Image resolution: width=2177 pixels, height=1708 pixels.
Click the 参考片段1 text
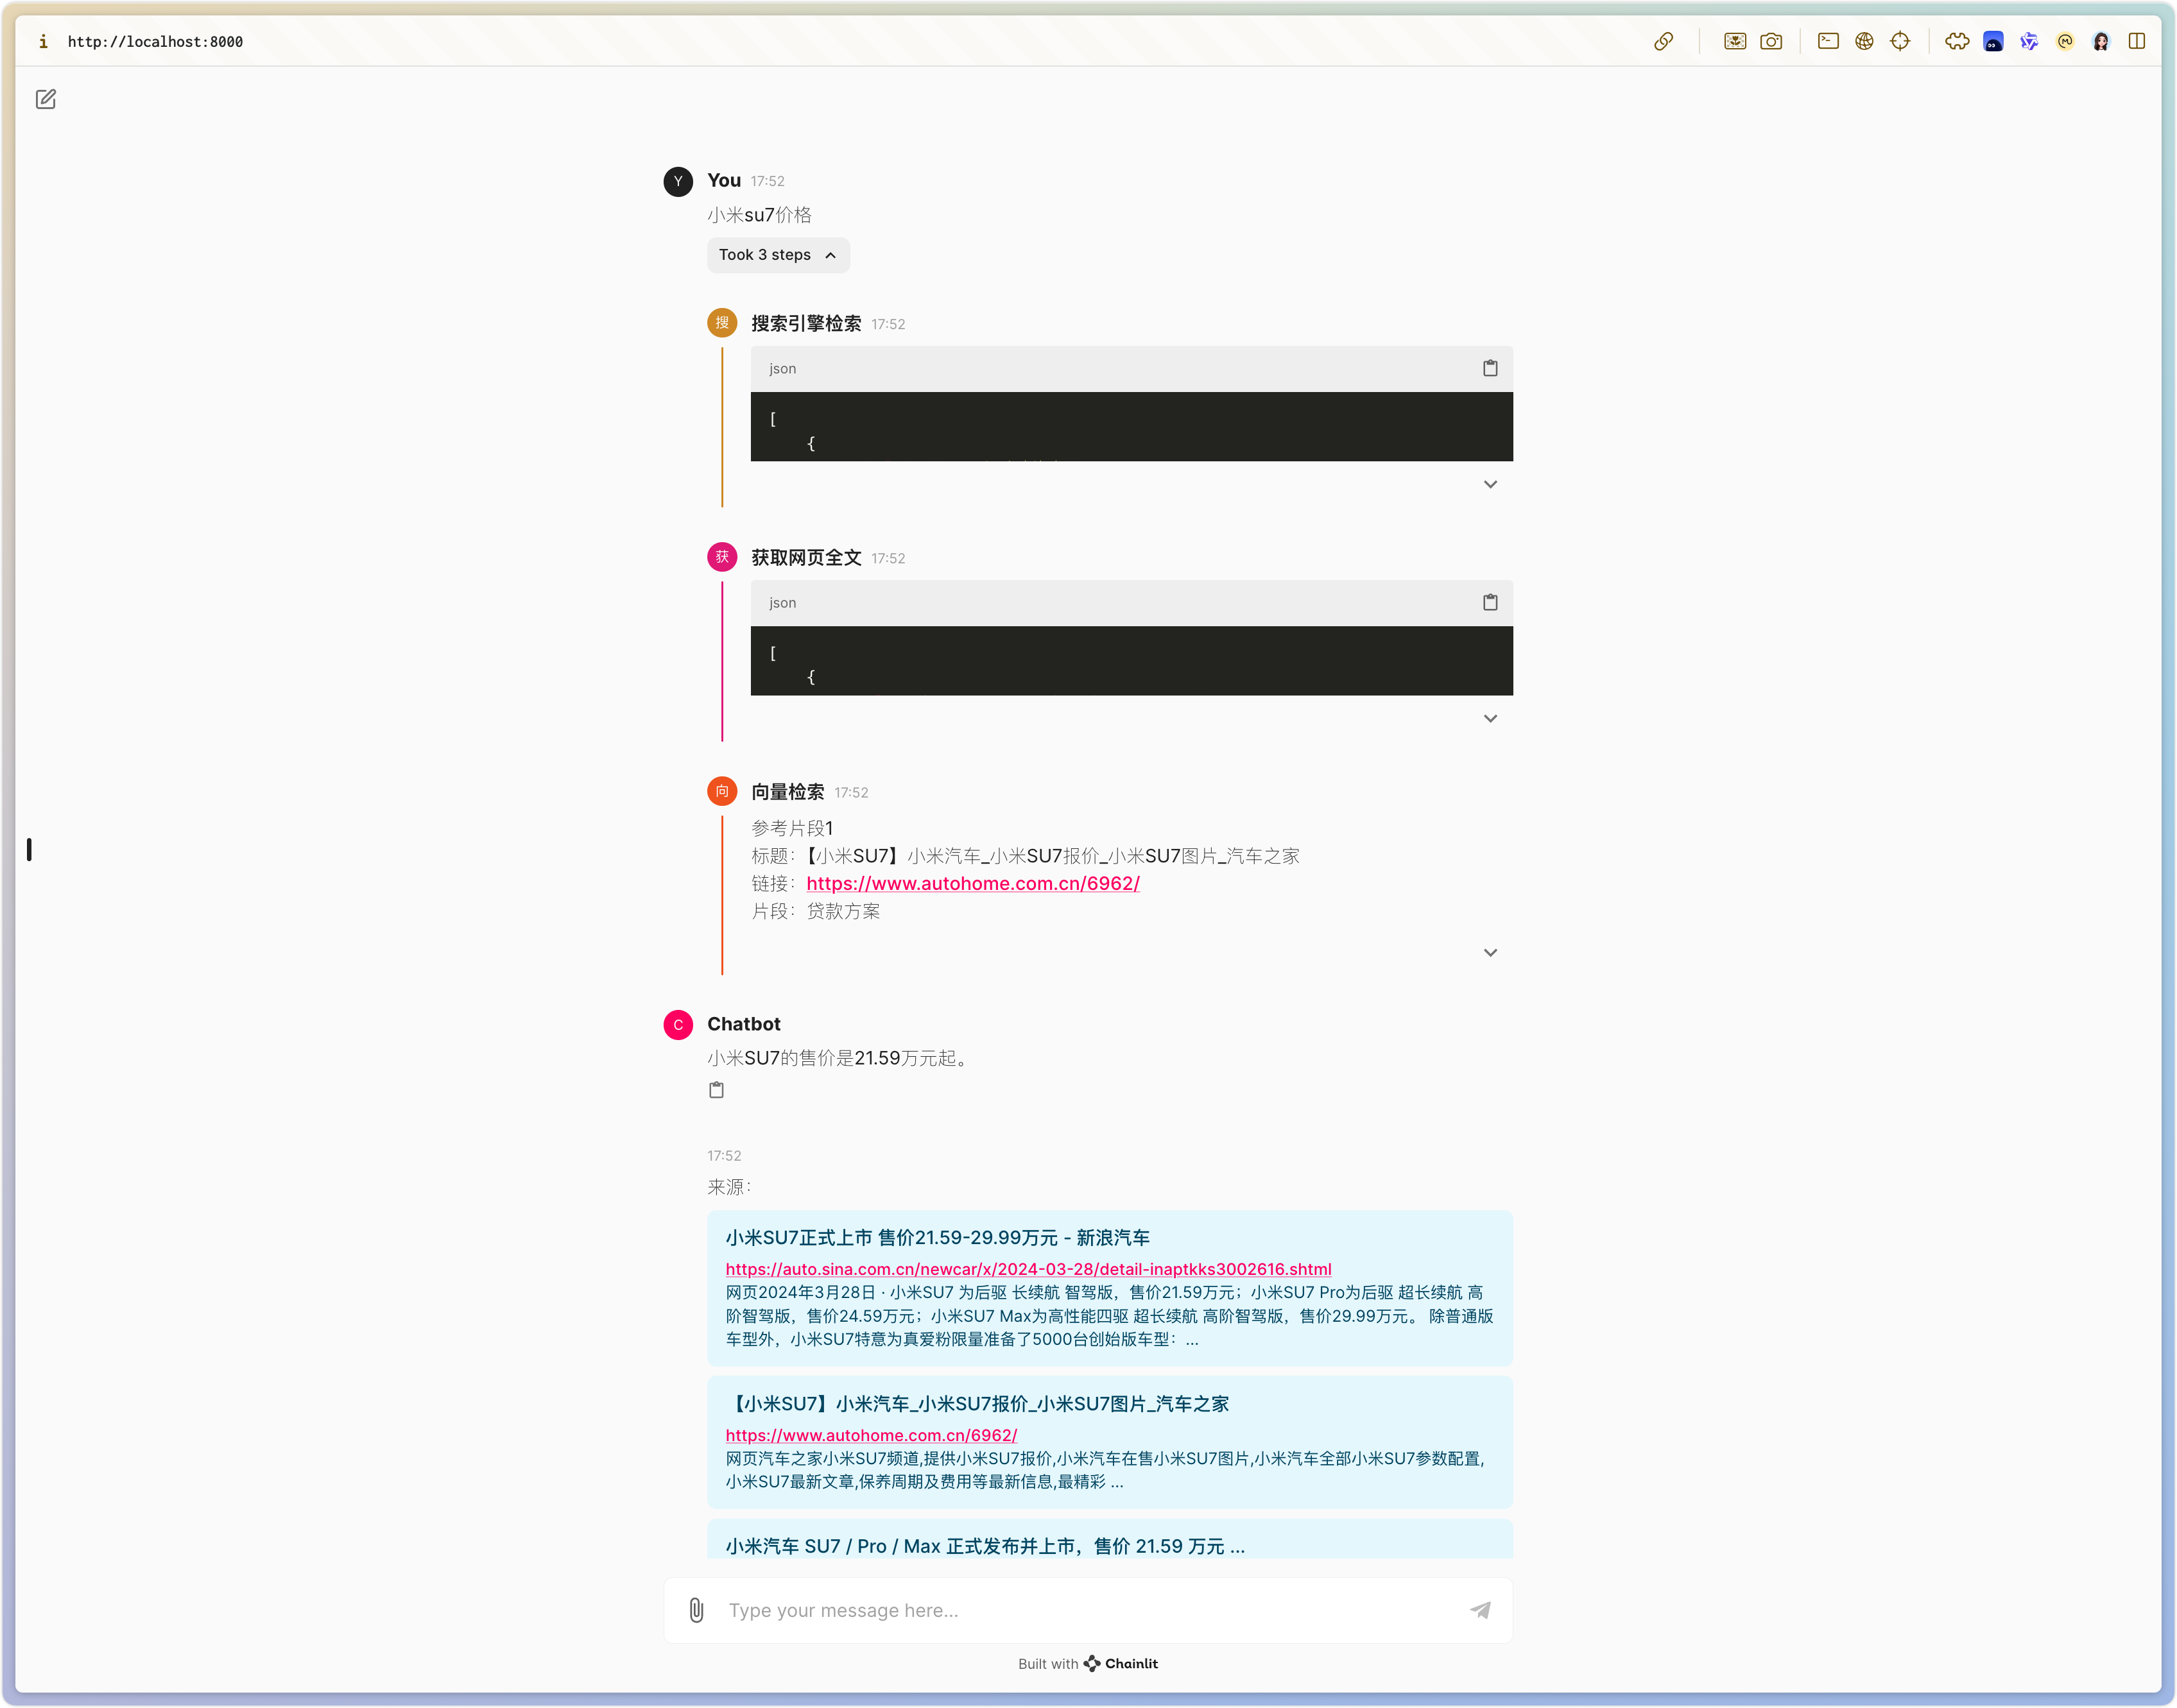pos(792,828)
